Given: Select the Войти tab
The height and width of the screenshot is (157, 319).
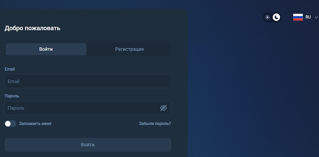Looking at the screenshot, I should coord(46,49).
